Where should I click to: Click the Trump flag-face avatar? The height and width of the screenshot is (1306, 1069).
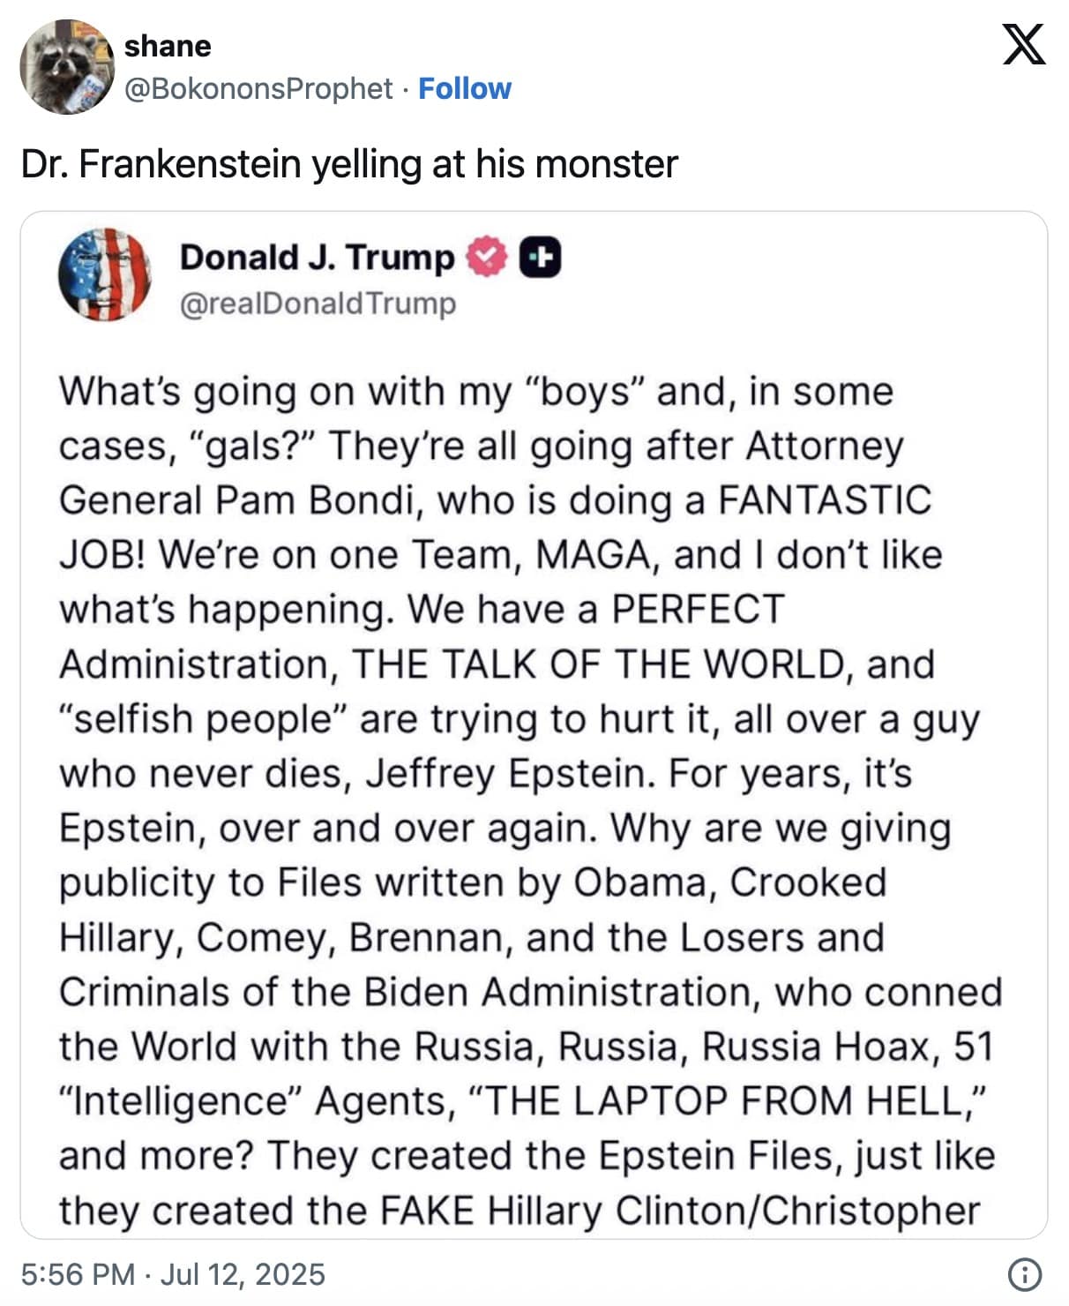pyautogui.click(x=104, y=274)
